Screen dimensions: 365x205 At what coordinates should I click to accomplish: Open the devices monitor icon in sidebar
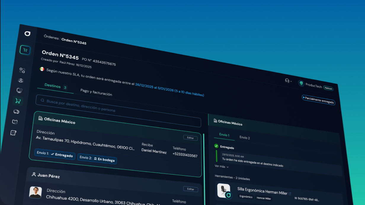[19, 90]
